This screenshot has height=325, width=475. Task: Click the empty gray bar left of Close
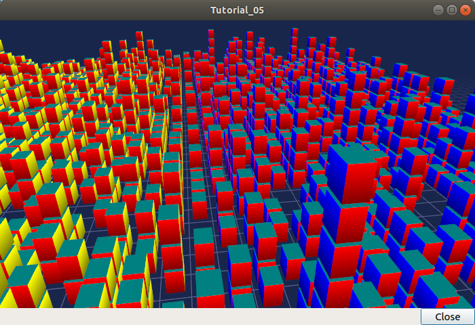point(204,317)
